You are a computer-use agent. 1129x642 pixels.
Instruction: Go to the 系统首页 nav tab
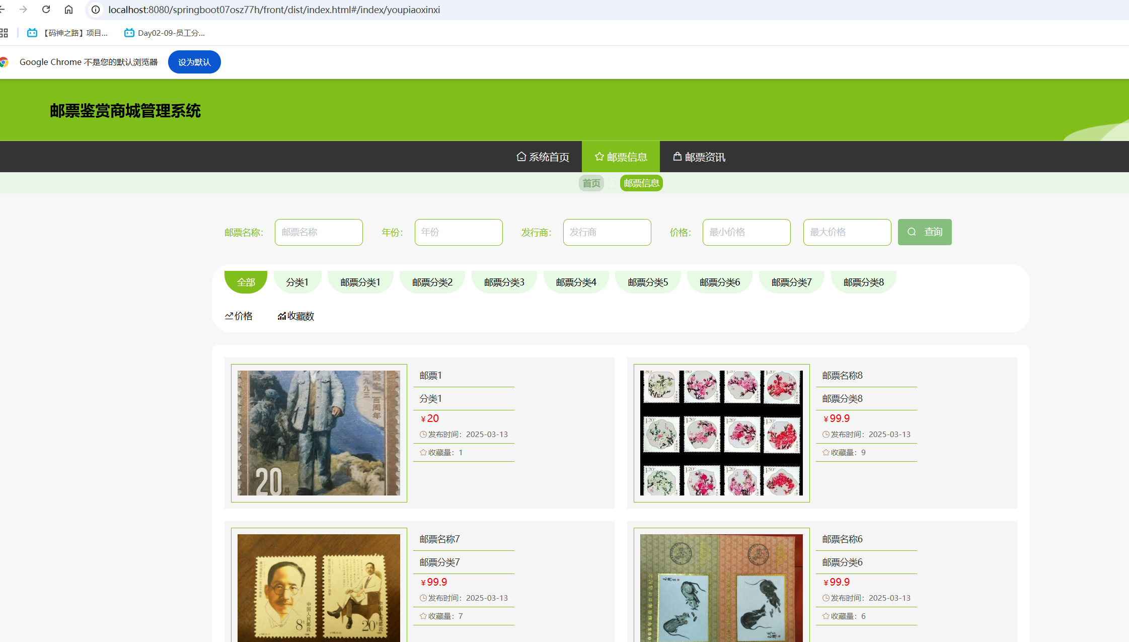pos(543,157)
